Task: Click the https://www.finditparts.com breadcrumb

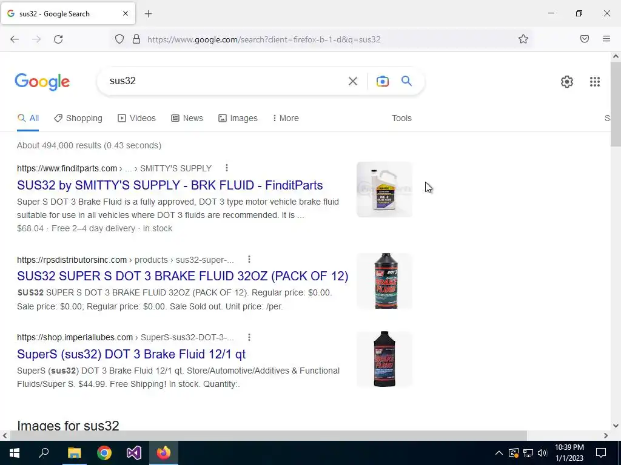Action: point(67,168)
